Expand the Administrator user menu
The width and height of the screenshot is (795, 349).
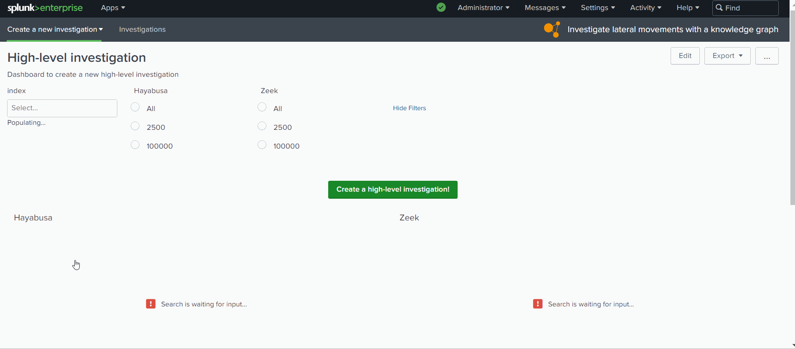(x=483, y=8)
